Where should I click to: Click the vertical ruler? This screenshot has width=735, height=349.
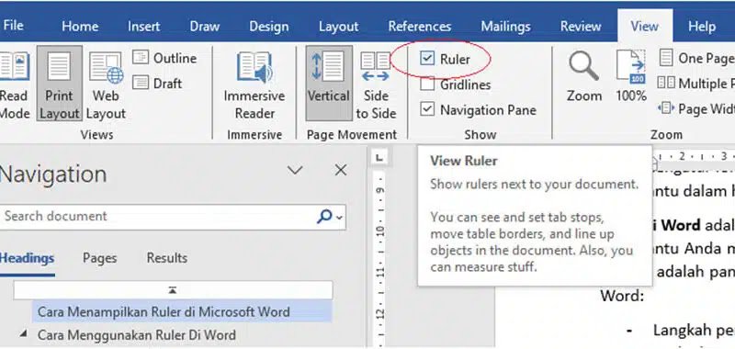379,260
